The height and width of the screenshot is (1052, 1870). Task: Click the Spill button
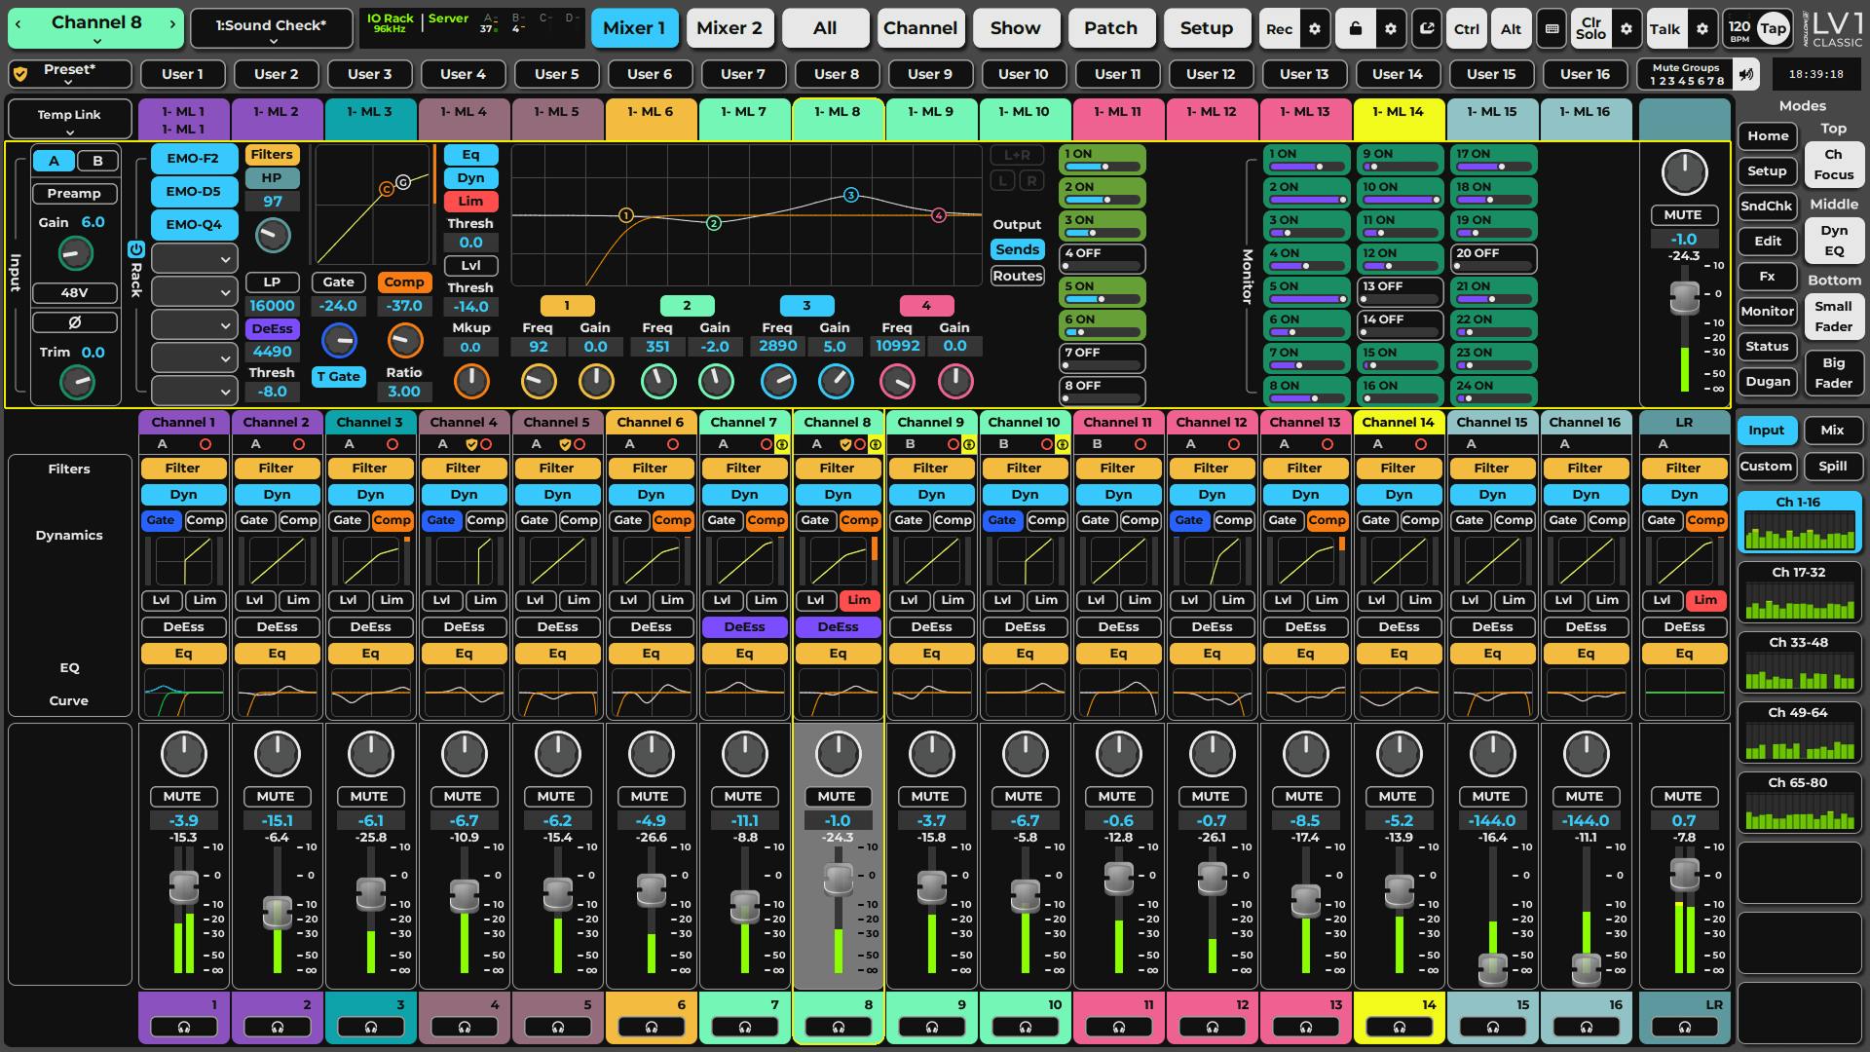(1832, 466)
